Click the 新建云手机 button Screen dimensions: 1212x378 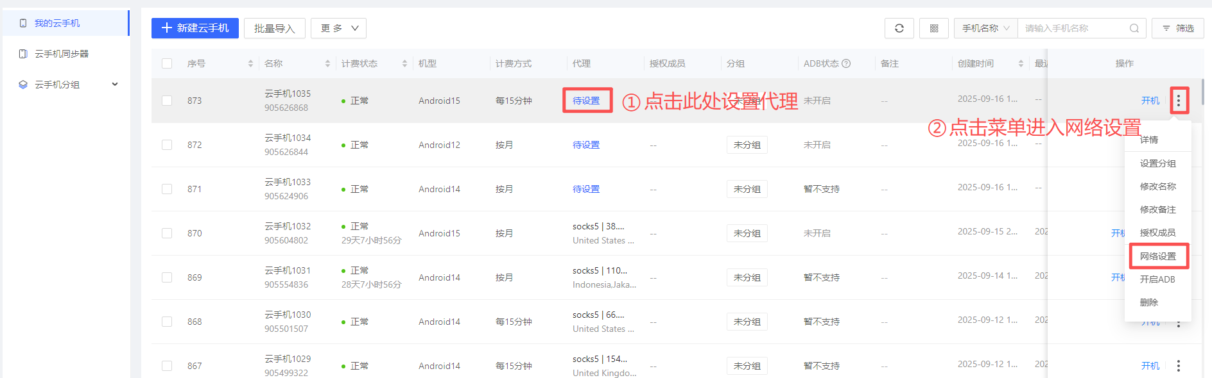pyautogui.click(x=195, y=28)
